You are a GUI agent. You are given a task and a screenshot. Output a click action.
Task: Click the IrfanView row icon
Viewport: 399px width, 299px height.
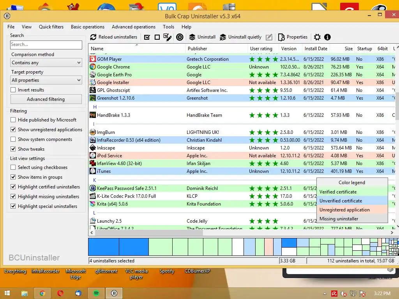tap(93, 163)
